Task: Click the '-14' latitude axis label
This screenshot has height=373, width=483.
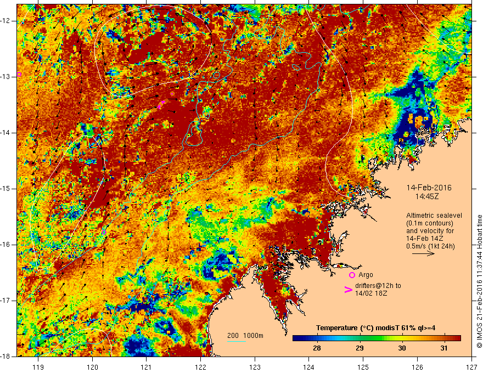Action: tap(5, 133)
